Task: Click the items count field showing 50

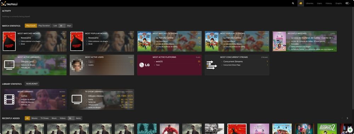Action: tap(71, 118)
